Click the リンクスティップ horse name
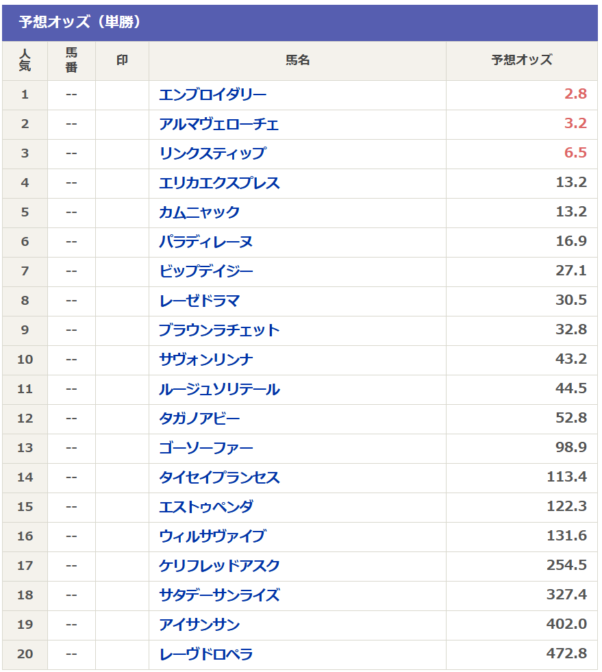 click(212, 153)
